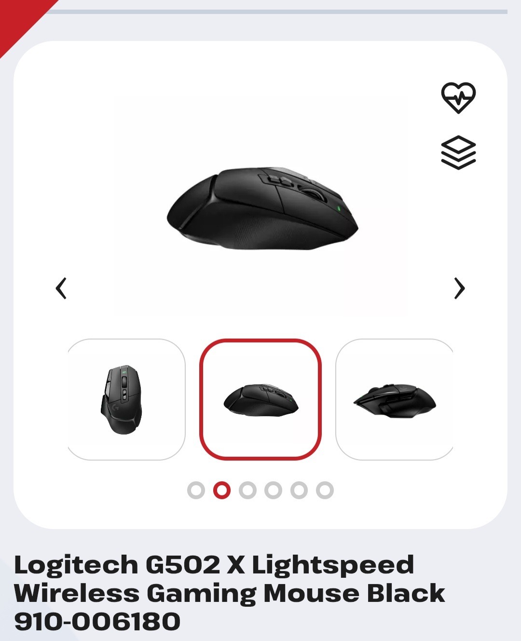
Task: Jump to fifth carousel dot indicator
Action: 299,490
